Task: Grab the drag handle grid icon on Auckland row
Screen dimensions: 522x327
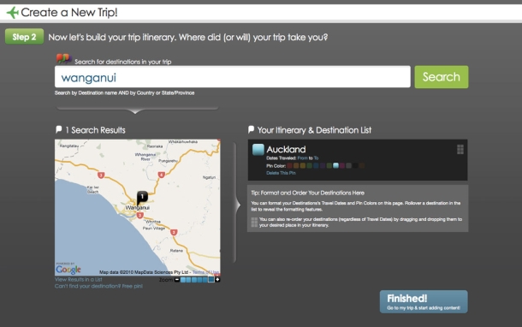Action: 460,150
